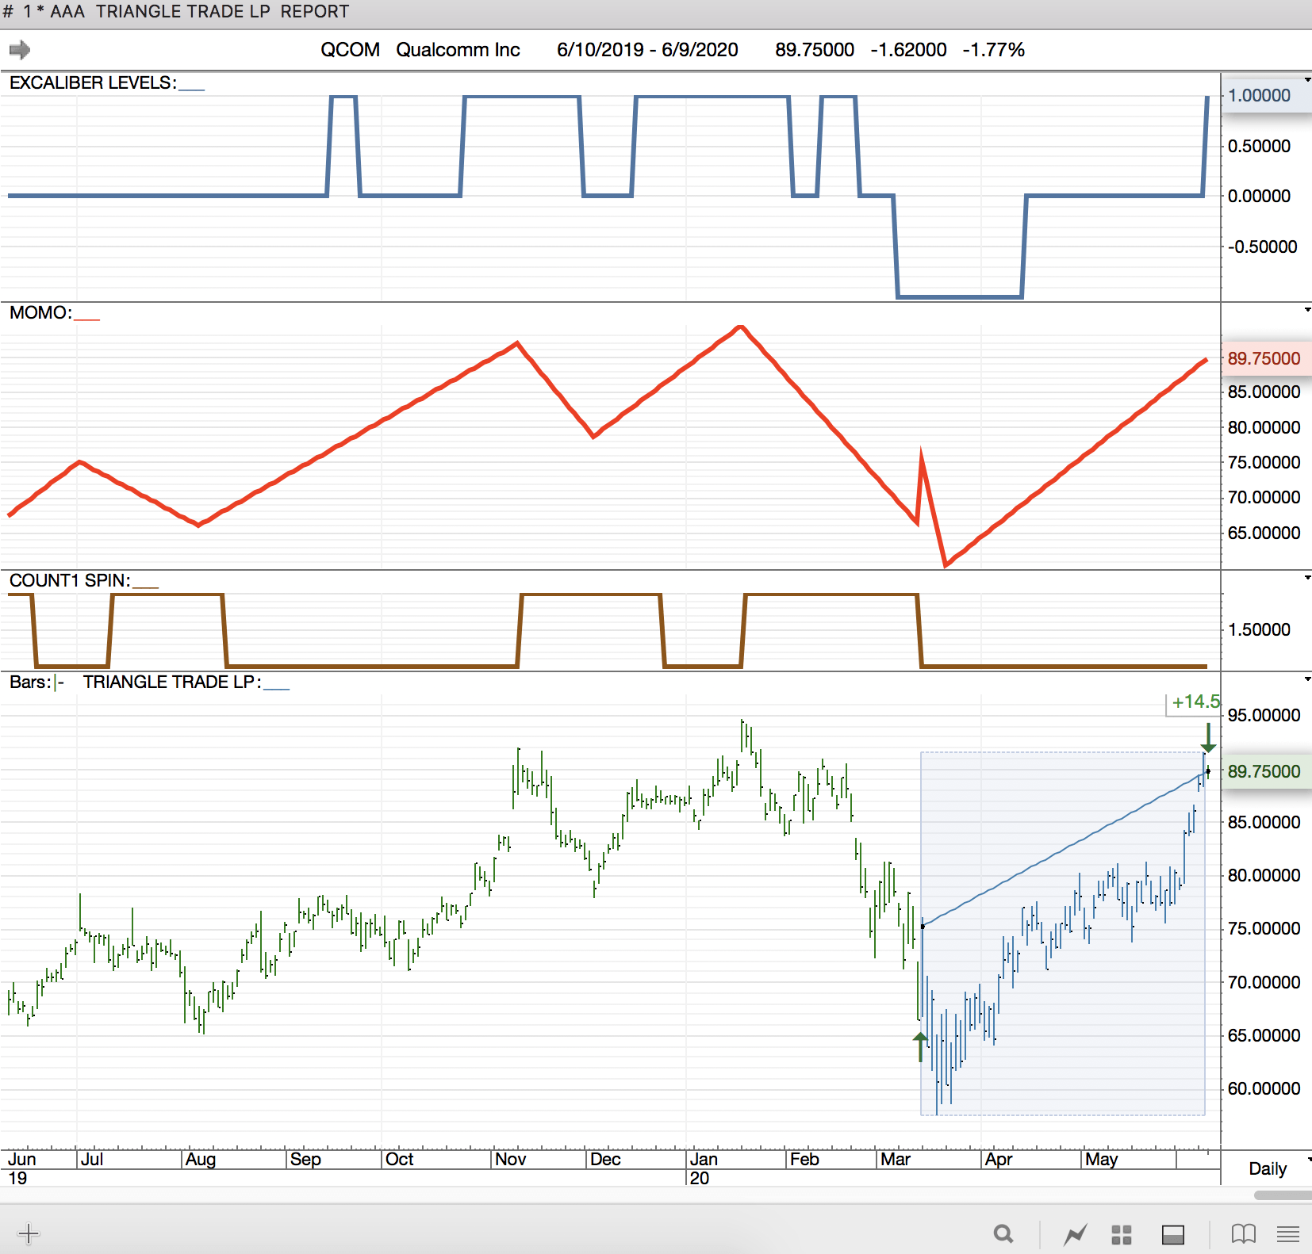Click the gray arrow icon beside QCOM
The image size is (1312, 1254).
click(x=19, y=51)
